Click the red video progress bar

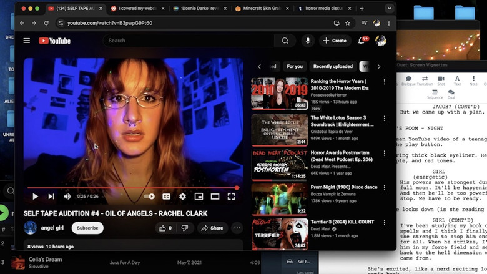132,188
